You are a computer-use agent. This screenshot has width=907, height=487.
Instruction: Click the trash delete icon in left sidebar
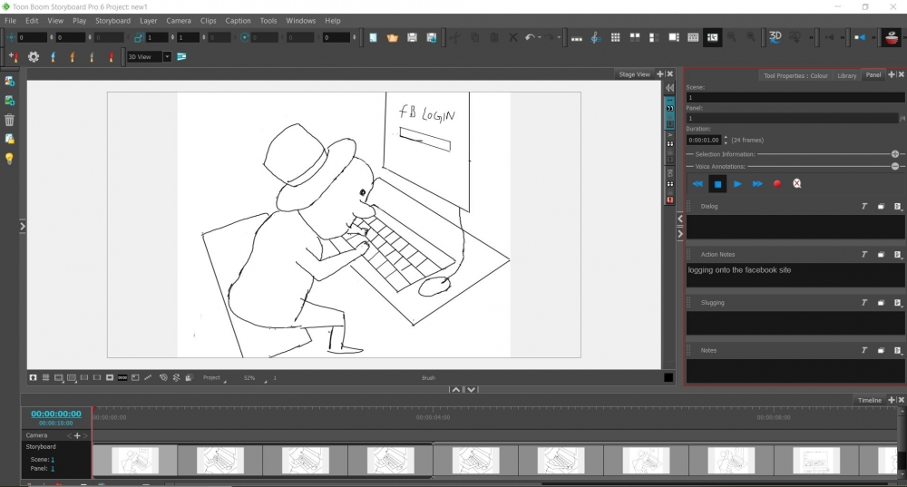pyautogui.click(x=9, y=120)
